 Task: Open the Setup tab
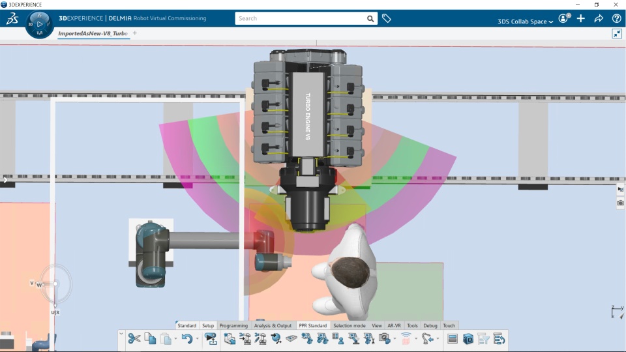point(208,326)
